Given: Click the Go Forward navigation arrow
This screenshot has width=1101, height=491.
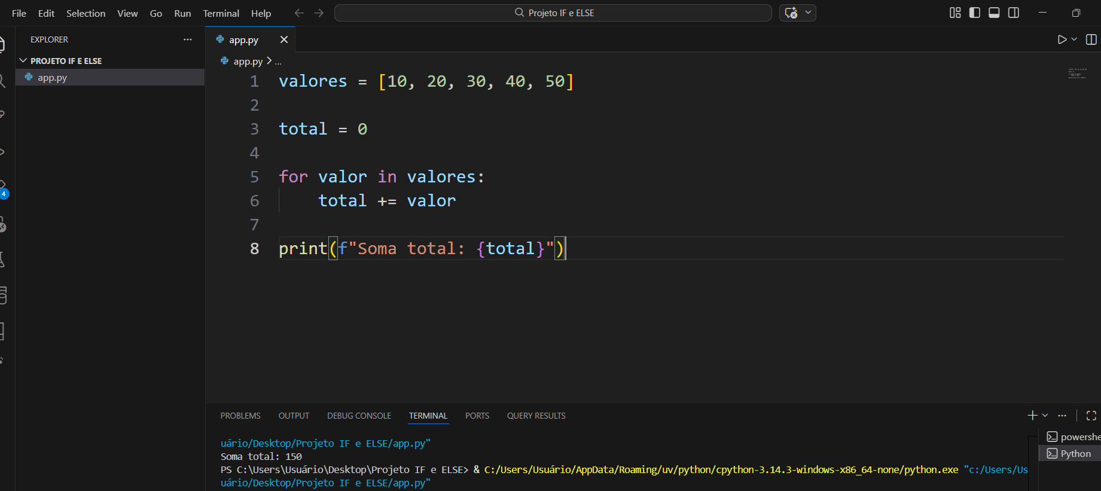Looking at the screenshot, I should point(319,13).
